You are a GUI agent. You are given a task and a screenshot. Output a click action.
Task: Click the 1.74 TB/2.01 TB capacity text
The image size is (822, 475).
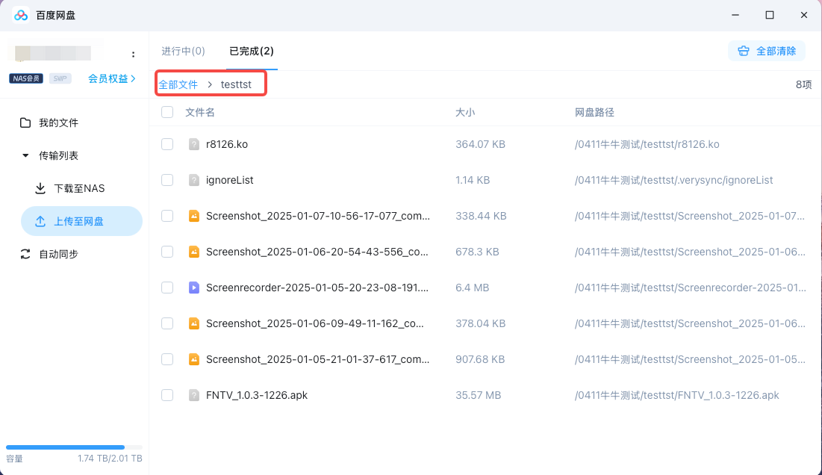click(x=110, y=459)
